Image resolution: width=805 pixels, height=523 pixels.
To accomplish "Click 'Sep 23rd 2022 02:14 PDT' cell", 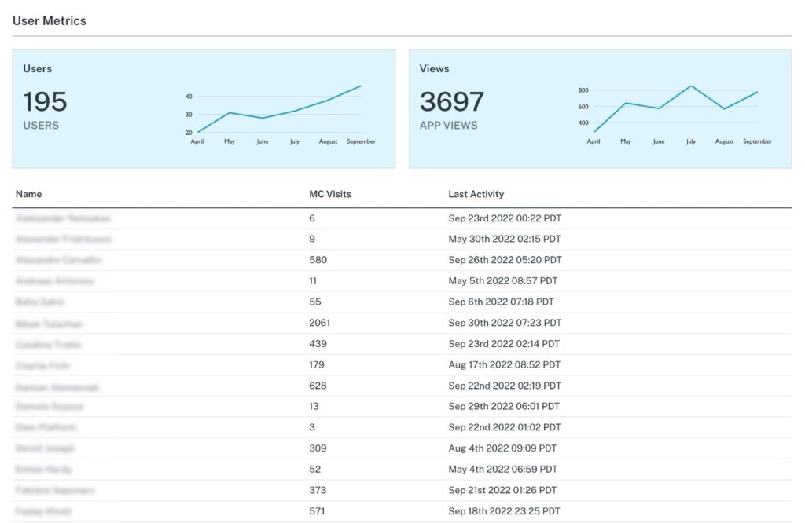I will pyautogui.click(x=504, y=344).
